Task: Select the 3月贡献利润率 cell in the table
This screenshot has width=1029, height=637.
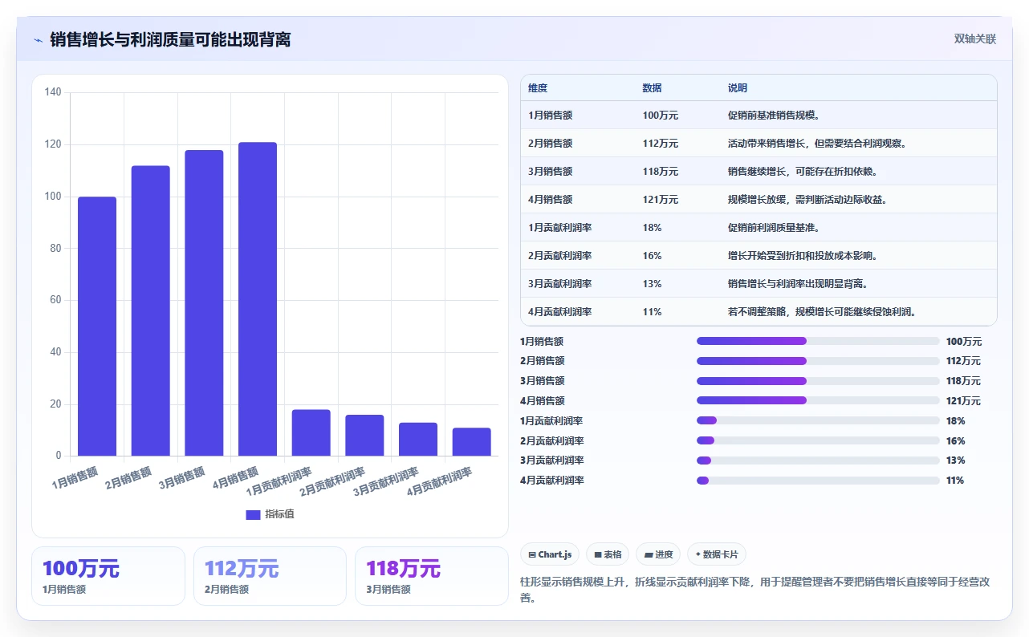Action: (x=560, y=284)
